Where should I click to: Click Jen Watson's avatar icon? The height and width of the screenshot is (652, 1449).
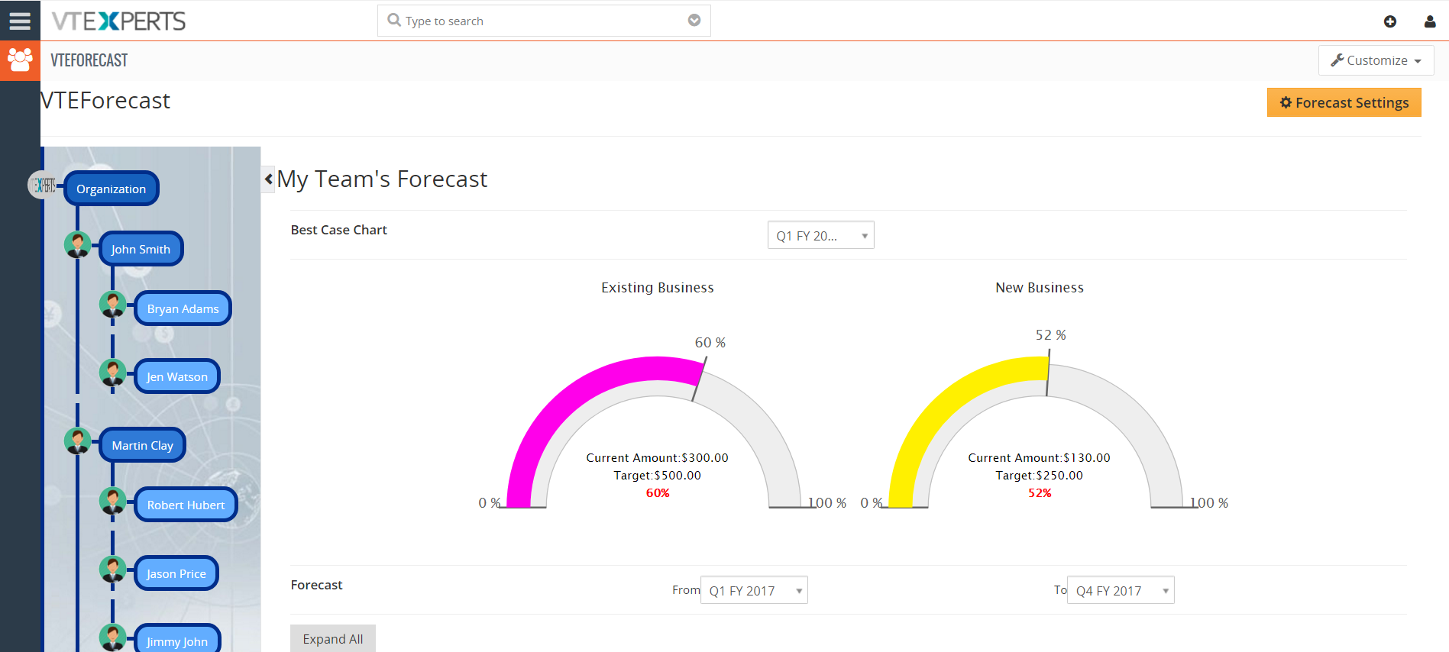113,373
